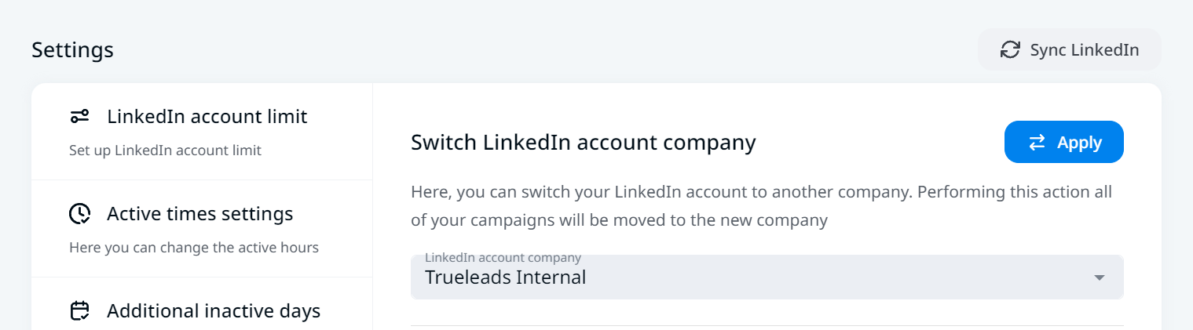The image size is (1193, 330).
Task: Open the LinkedIn account limit section
Action: 207,117
